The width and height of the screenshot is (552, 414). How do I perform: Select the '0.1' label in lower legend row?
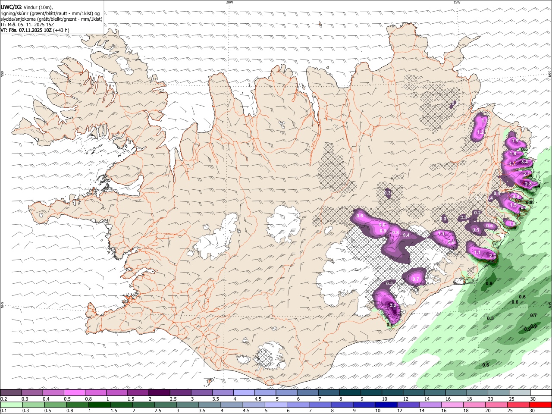pos(3,411)
